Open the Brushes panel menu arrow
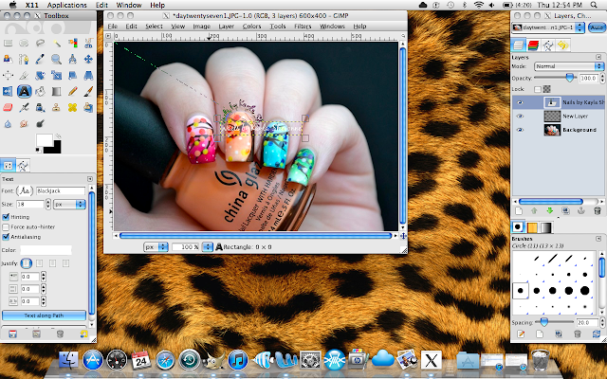Viewport: 607px width, 379px height. click(x=598, y=239)
